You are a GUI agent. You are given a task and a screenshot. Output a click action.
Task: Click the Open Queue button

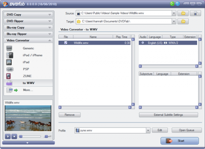(187, 130)
